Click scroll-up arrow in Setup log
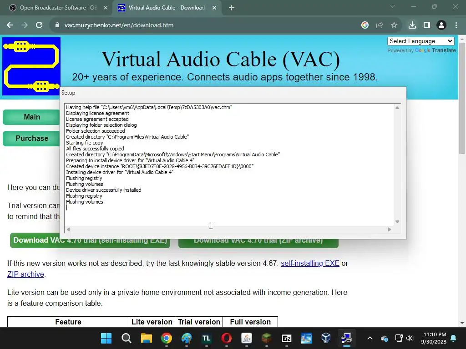 click(x=397, y=108)
